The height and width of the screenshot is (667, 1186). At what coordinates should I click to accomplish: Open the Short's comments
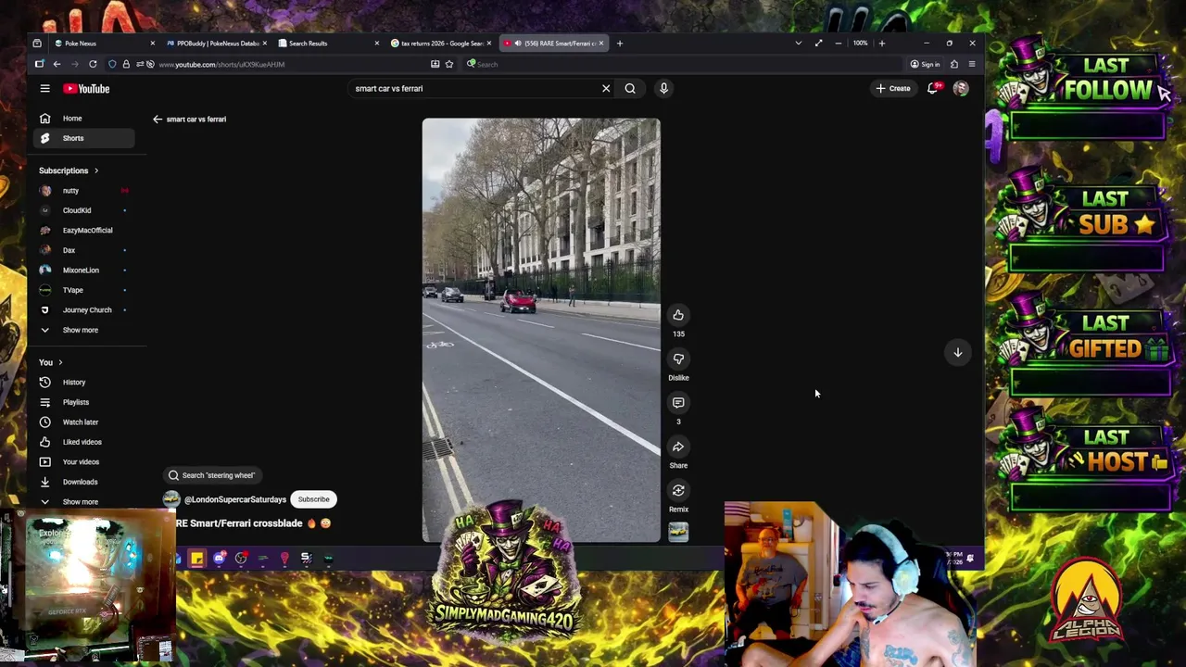tap(678, 402)
